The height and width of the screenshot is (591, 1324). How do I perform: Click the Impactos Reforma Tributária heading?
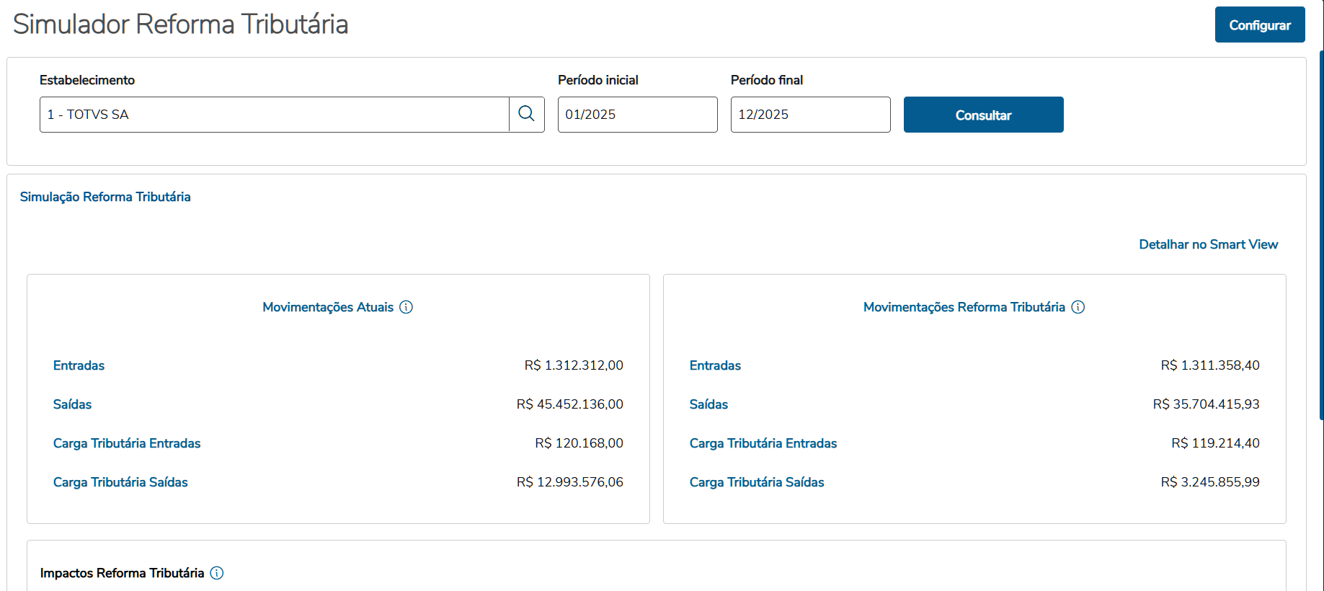pos(123,573)
